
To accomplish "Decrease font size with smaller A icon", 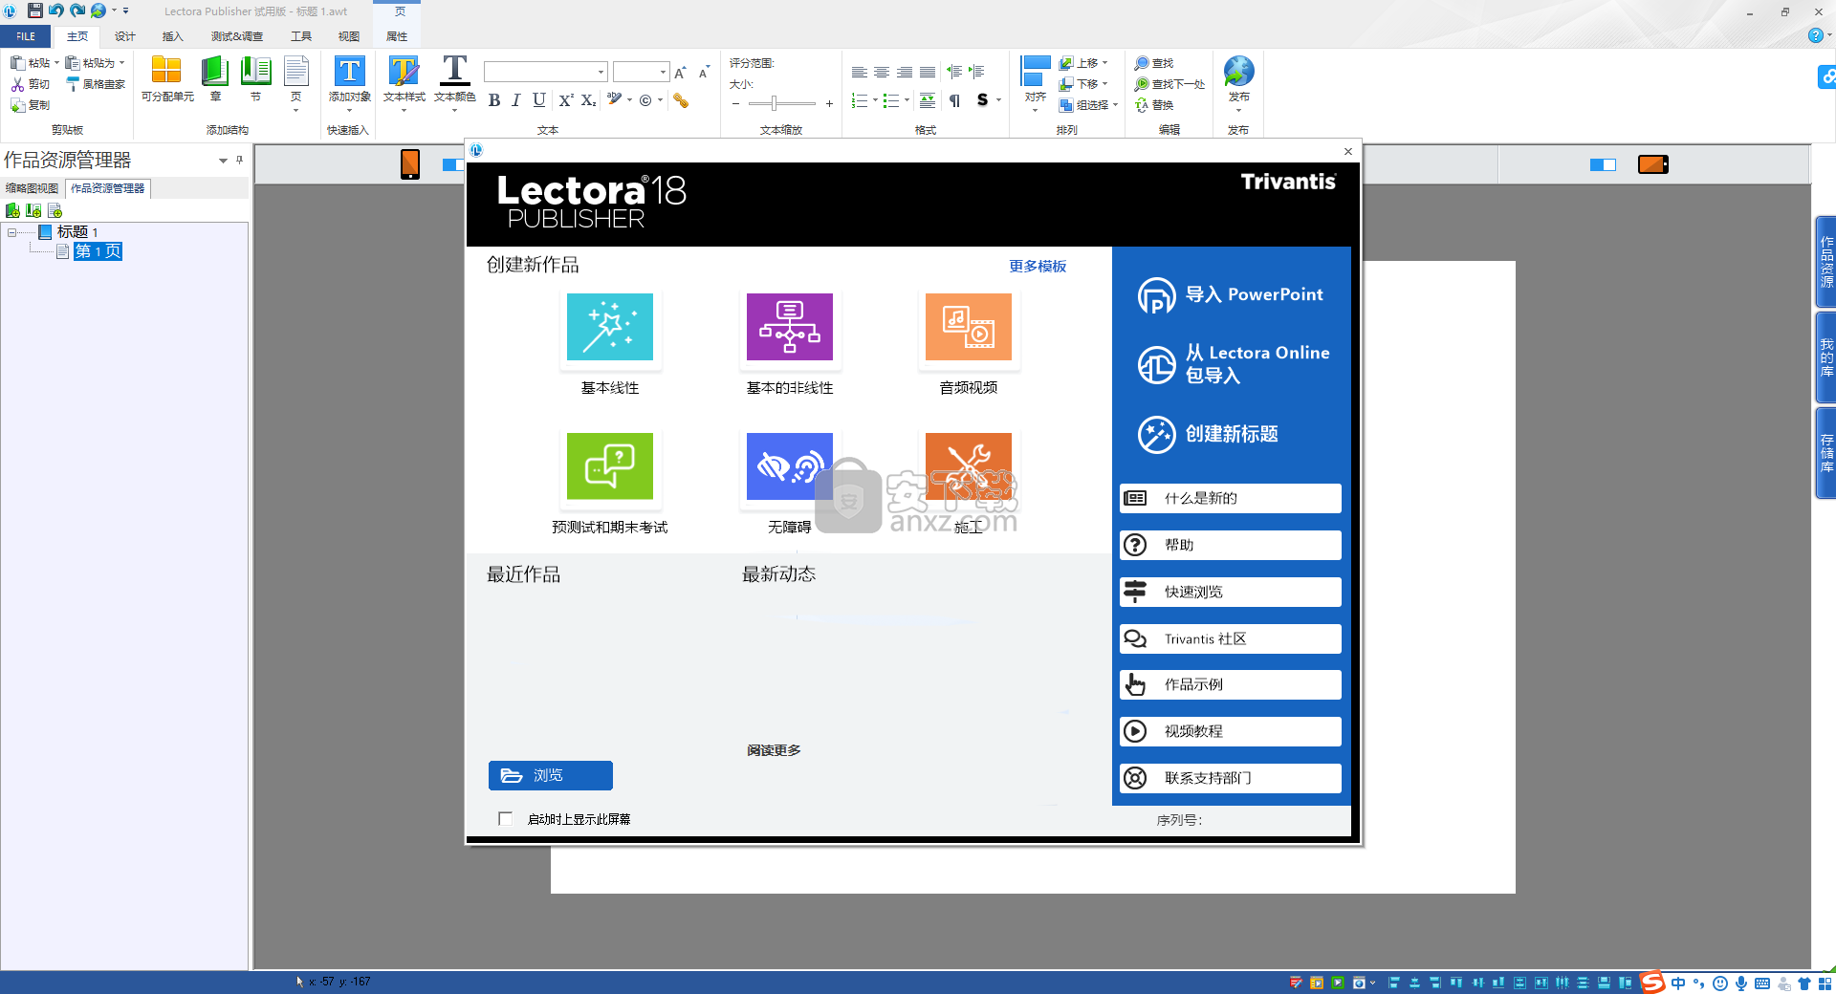I will click(704, 72).
